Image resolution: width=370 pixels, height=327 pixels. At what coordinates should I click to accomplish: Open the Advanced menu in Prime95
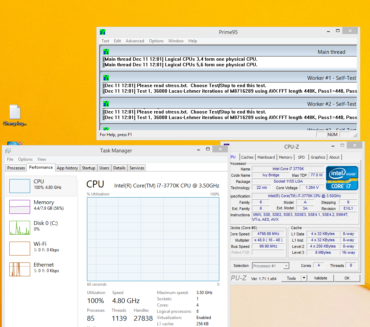(135, 41)
